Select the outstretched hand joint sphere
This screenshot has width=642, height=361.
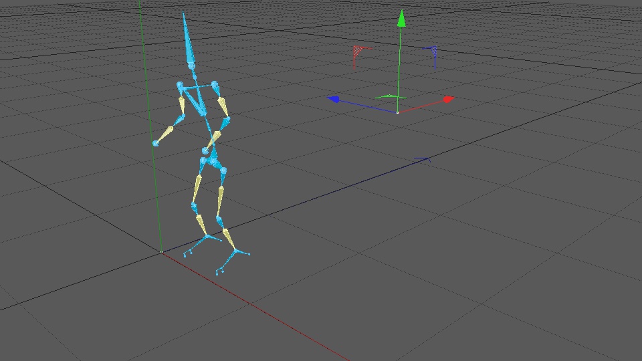(156, 143)
